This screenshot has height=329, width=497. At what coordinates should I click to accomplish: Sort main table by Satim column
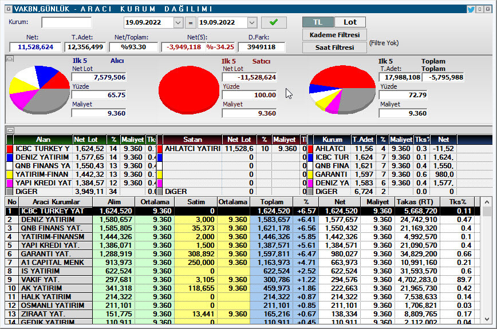pyautogui.click(x=196, y=202)
